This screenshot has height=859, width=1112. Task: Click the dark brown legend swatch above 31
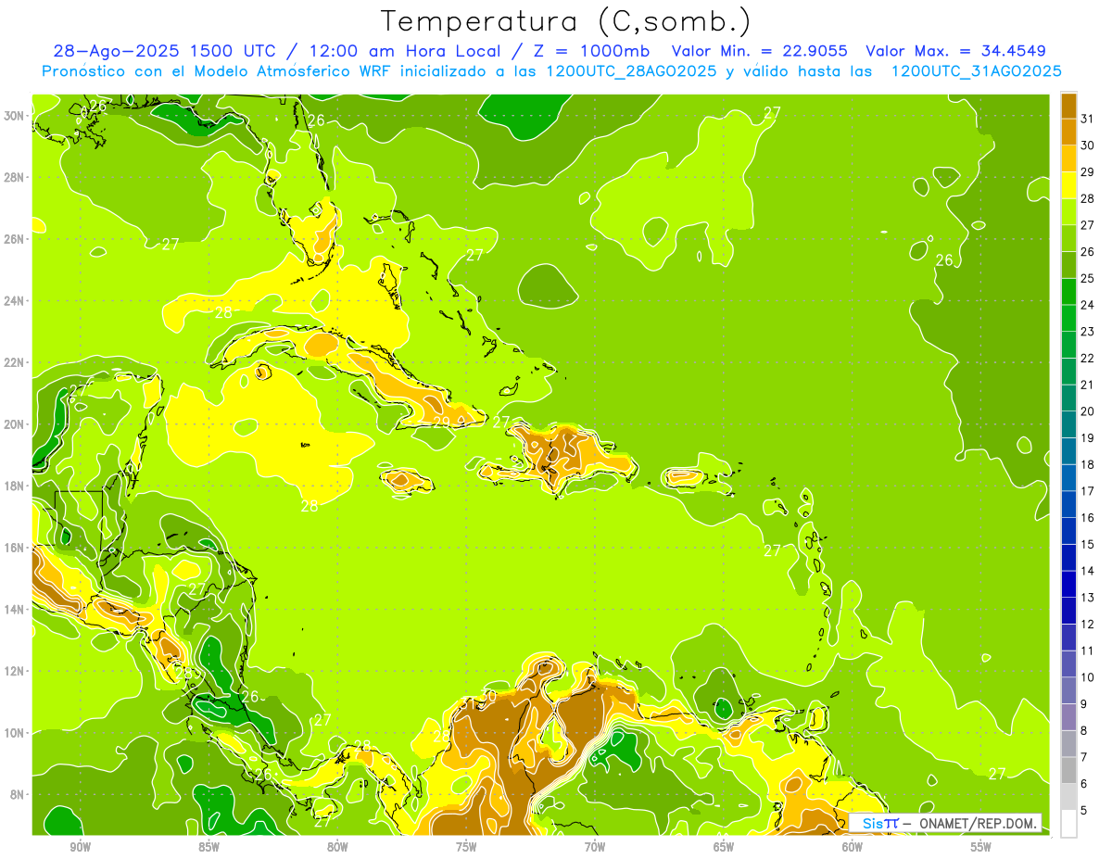(x=1068, y=105)
